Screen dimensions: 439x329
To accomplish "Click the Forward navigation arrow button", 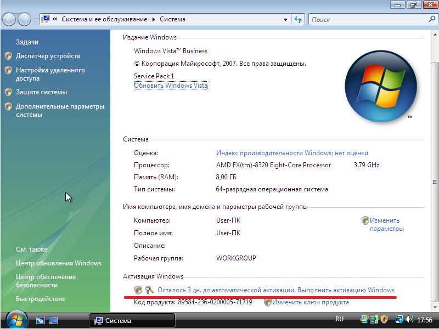I will coord(24,20).
